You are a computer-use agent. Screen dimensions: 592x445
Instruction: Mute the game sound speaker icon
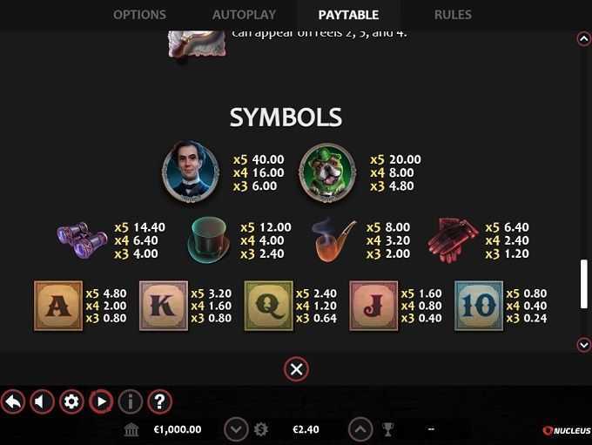pyautogui.click(x=42, y=401)
